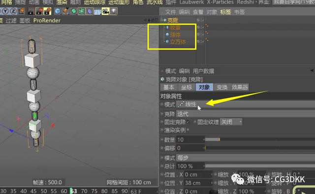The width and height of the screenshot is (315, 194).
Task: Click the 总计 percentage slider
Action: [x=260, y=166]
